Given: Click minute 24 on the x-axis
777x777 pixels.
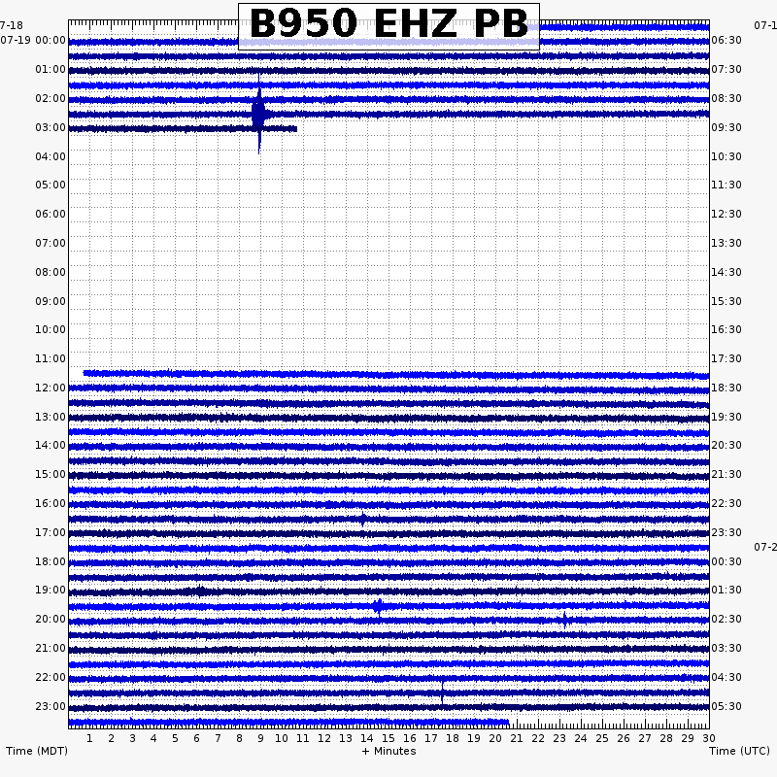Looking at the screenshot, I should coord(581,738).
